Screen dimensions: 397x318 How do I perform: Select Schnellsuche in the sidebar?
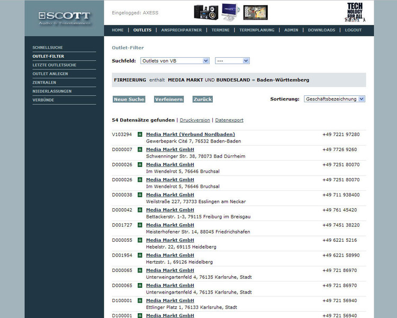[48, 47]
